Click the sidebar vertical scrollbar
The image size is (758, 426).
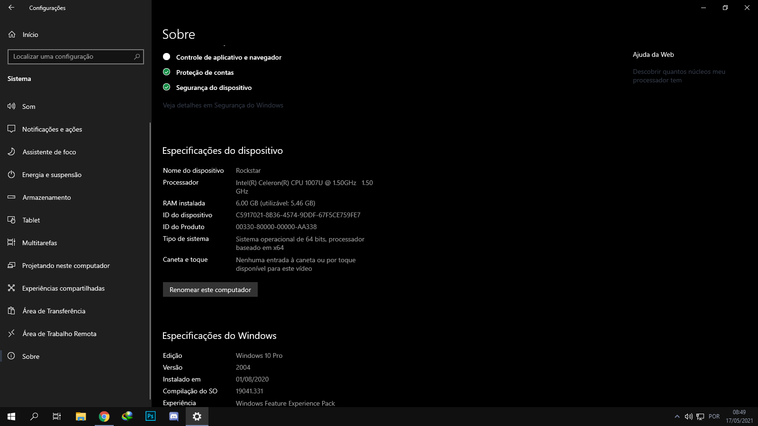click(150, 260)
